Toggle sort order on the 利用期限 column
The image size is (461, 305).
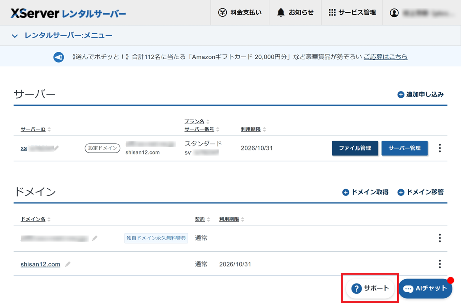pos(264,129)
